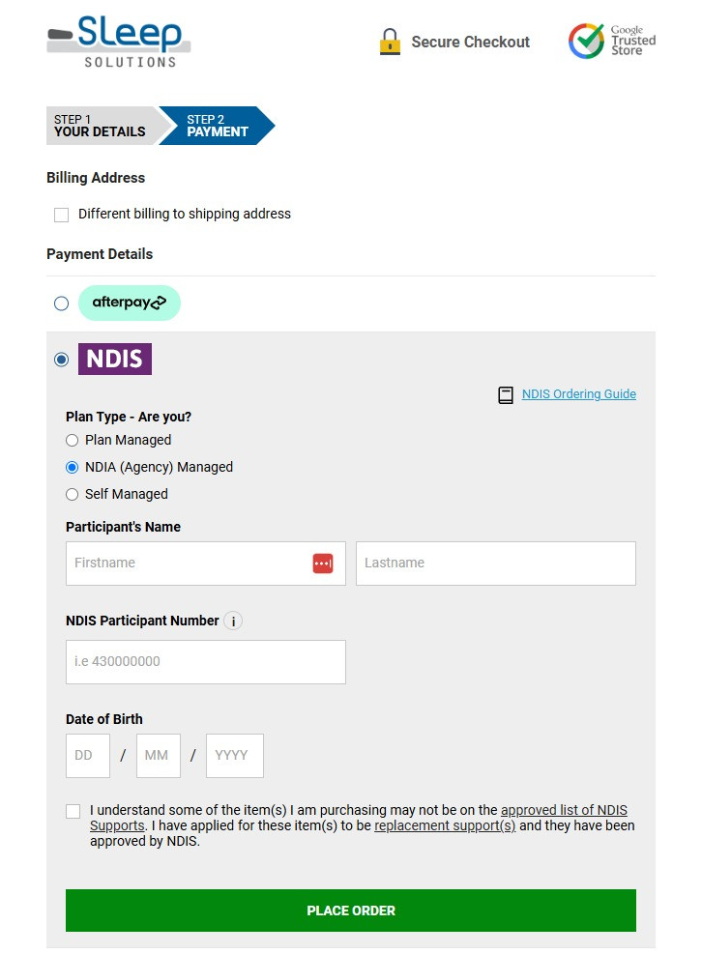The height and width of the screenshot is (954, 702).
Task: Enable different billing to shipping address checkbox
Action: (x=62, y=215)
